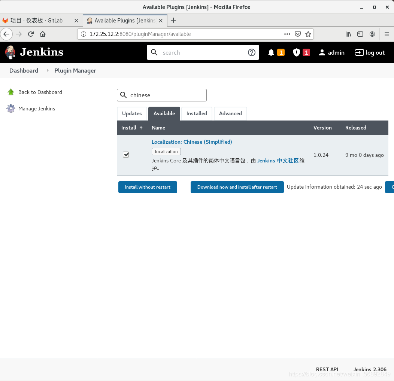Image resolution: width=394 pixels, height=381 pixels.
Task: Click the security shield warning icon
Action: [x=297, y=52]
